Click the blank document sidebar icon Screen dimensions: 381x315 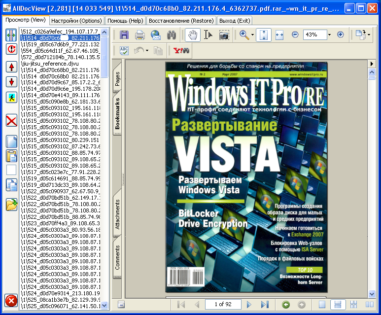11,142
